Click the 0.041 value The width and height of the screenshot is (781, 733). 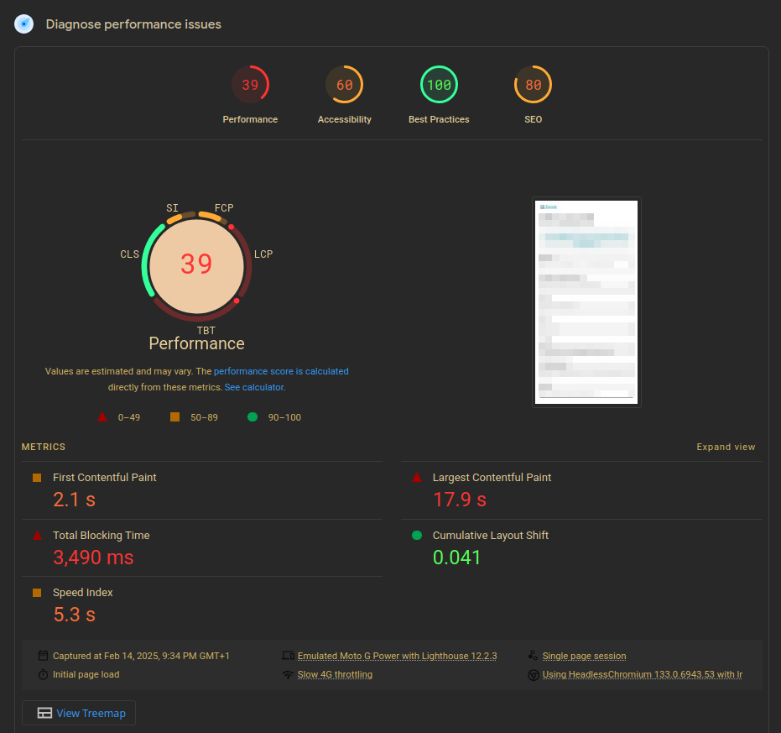pos(456,558)
